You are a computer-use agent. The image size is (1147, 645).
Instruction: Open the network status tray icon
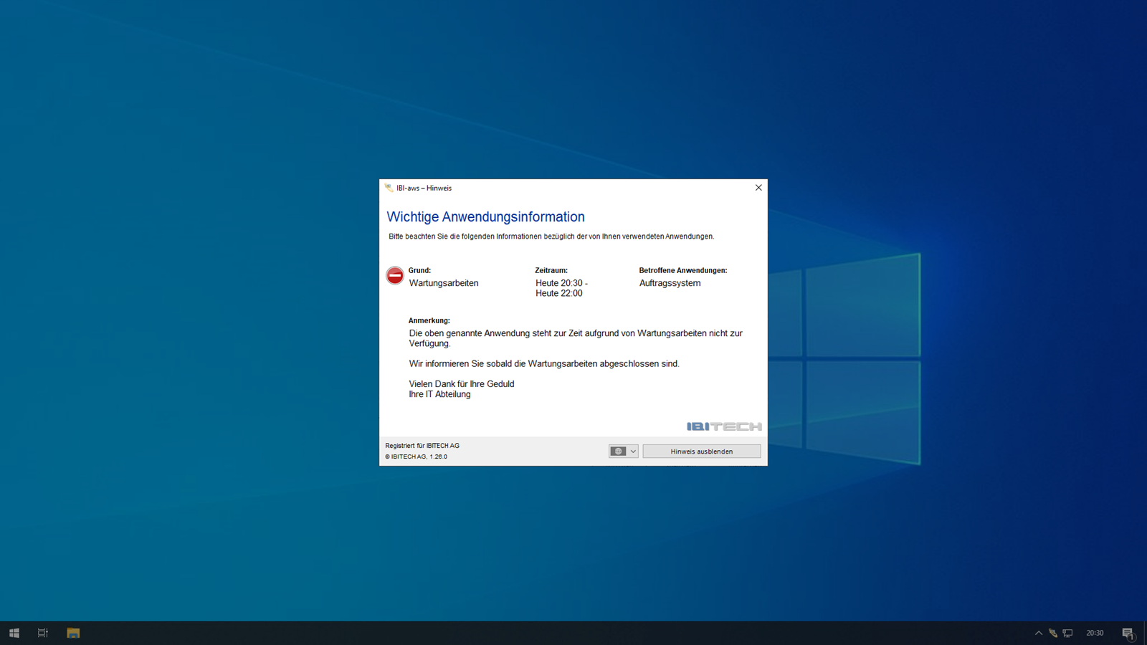pos(1068,633)
